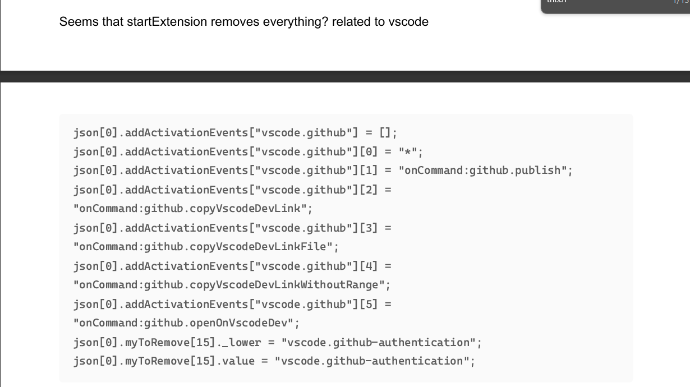Screen dimensions: 690x387
Task: Click the "onCommand:github.publish" string
Action: coord(482,171)
